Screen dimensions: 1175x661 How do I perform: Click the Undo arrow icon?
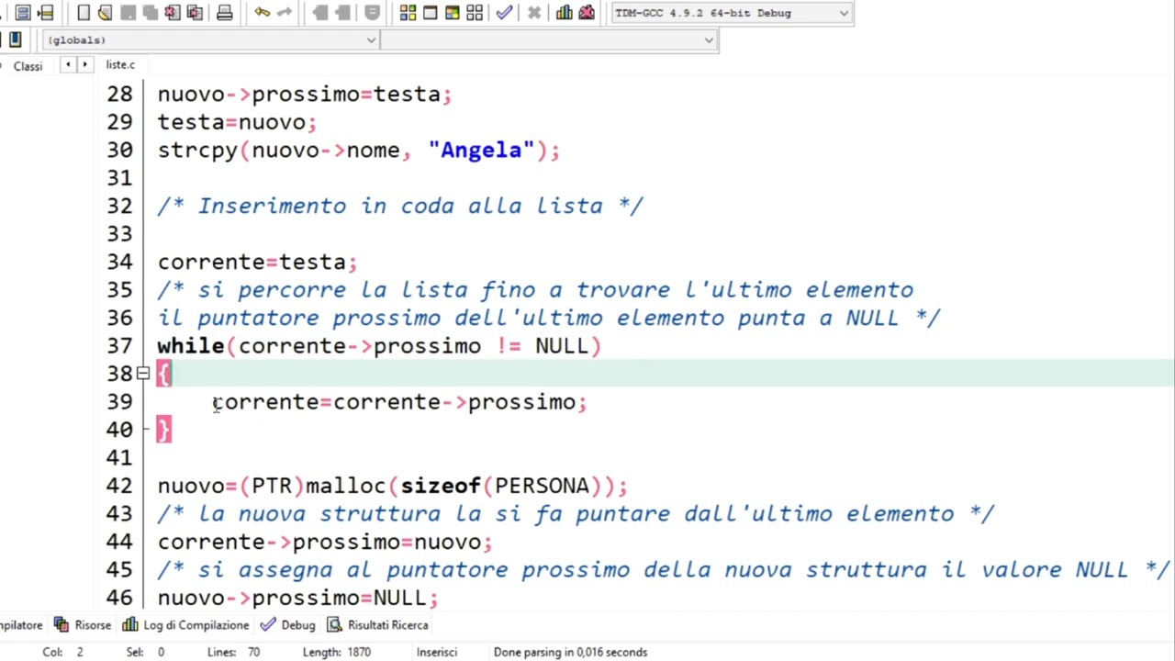pyautogui.click(x=263, y=13)
